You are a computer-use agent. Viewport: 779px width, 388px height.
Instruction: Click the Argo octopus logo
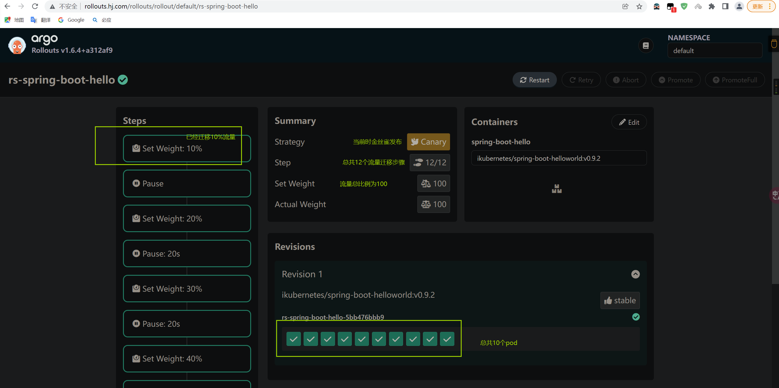[17, 46]
